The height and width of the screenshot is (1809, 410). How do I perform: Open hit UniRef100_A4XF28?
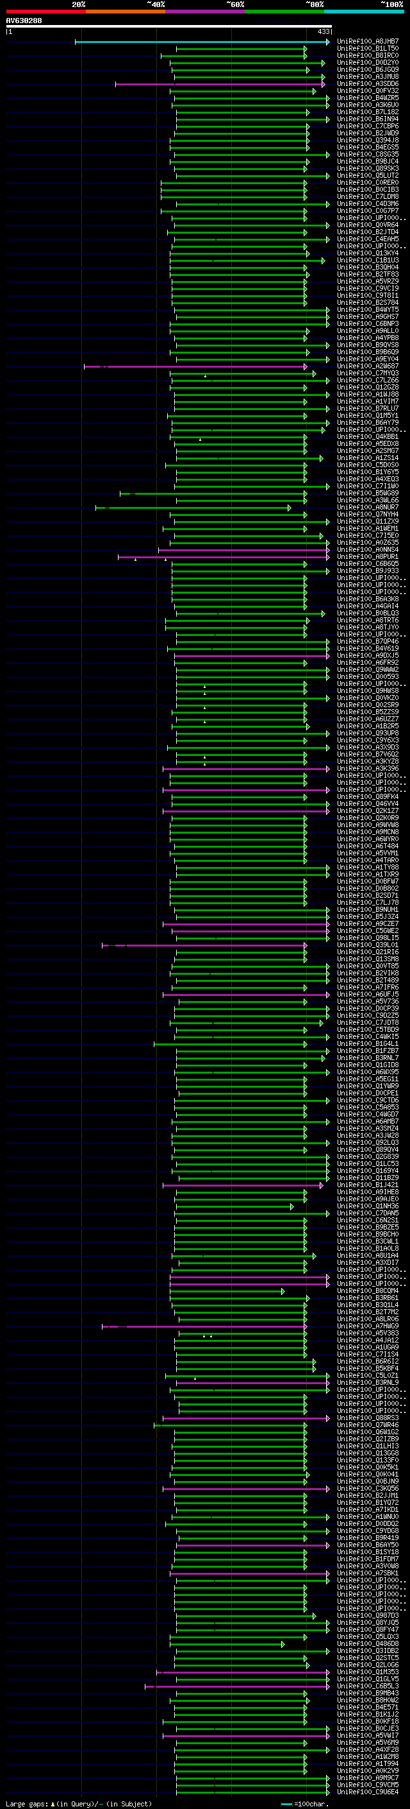368,1750
